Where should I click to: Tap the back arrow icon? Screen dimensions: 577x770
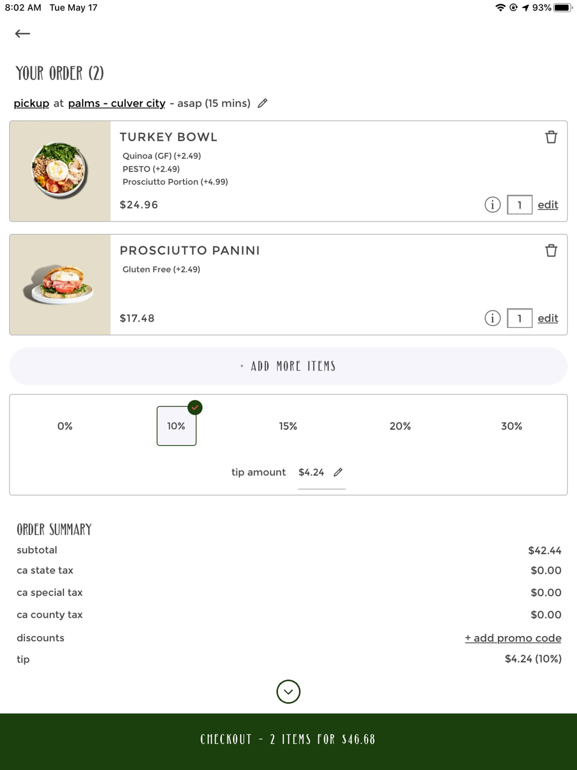[23, 33]
